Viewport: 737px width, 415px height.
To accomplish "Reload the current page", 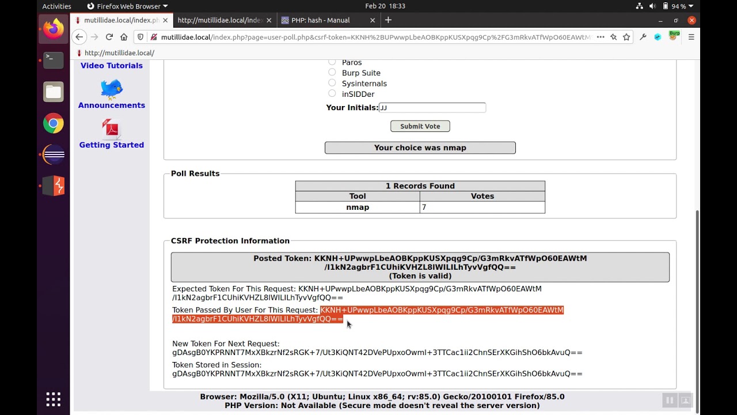I will pyautogui.click(x=109, y=37).
